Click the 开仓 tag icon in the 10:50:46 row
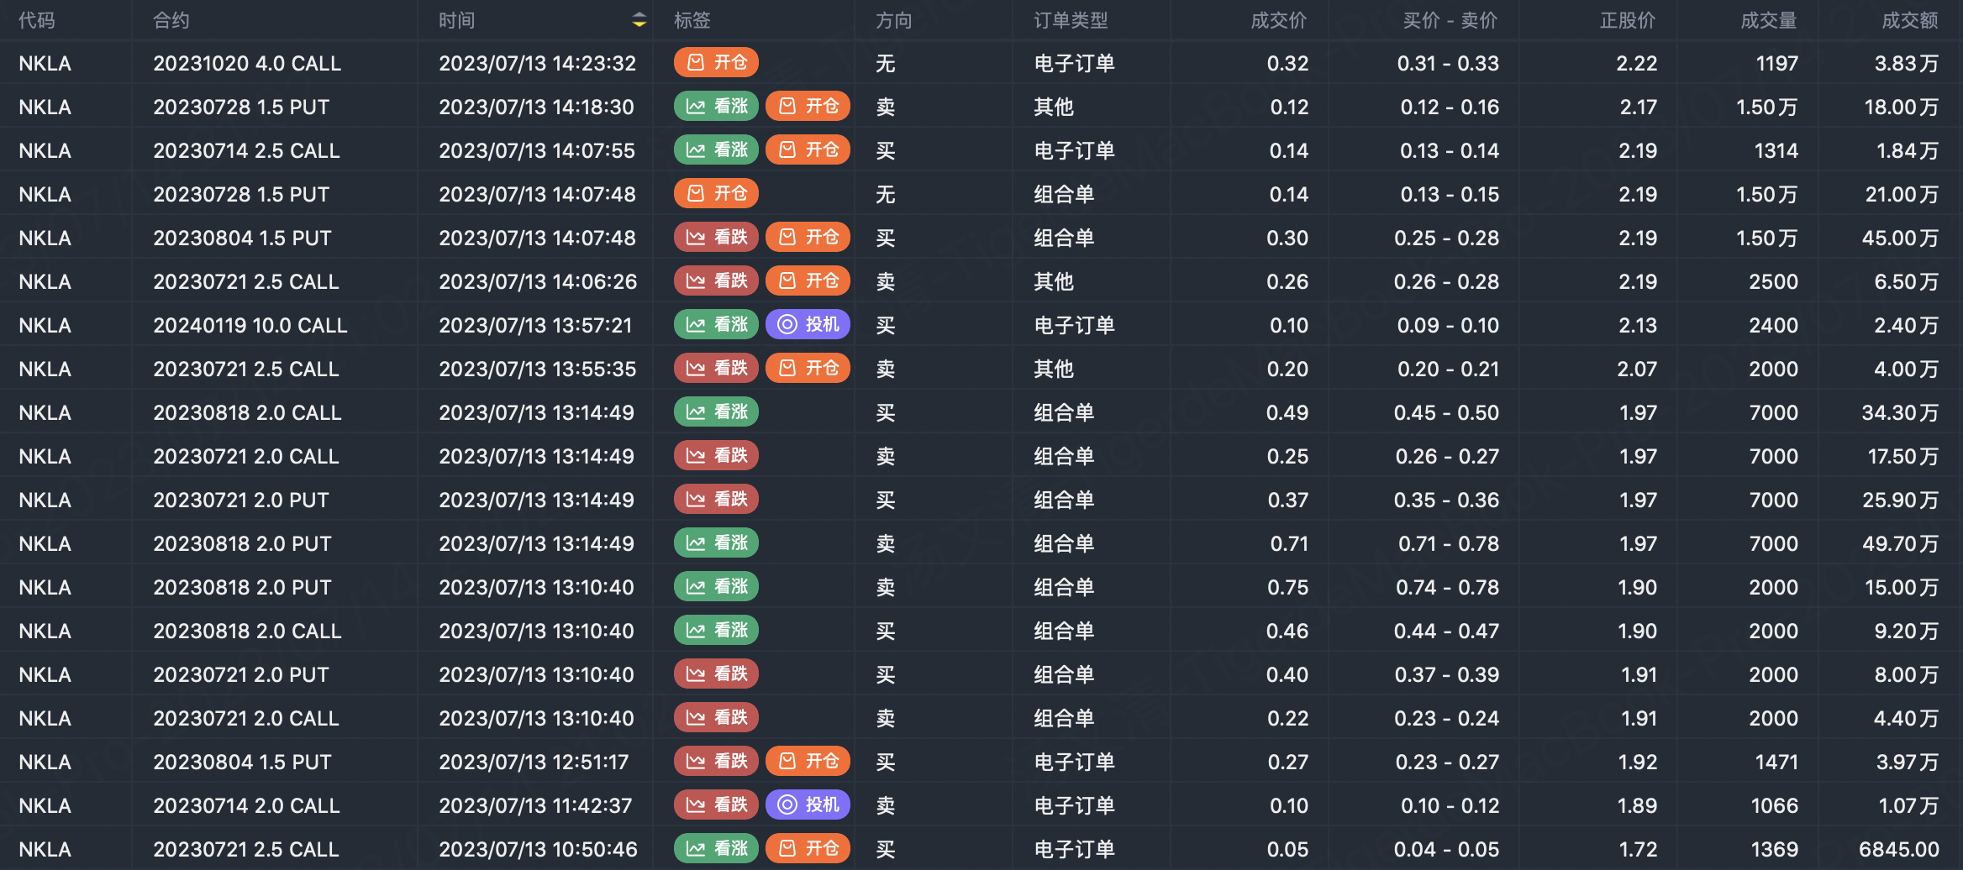This screenshot has width=1963, height=870. tap(787, 849)
